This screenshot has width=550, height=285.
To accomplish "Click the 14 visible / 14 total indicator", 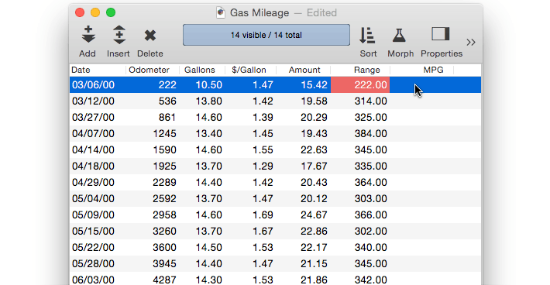I will 266,35.
